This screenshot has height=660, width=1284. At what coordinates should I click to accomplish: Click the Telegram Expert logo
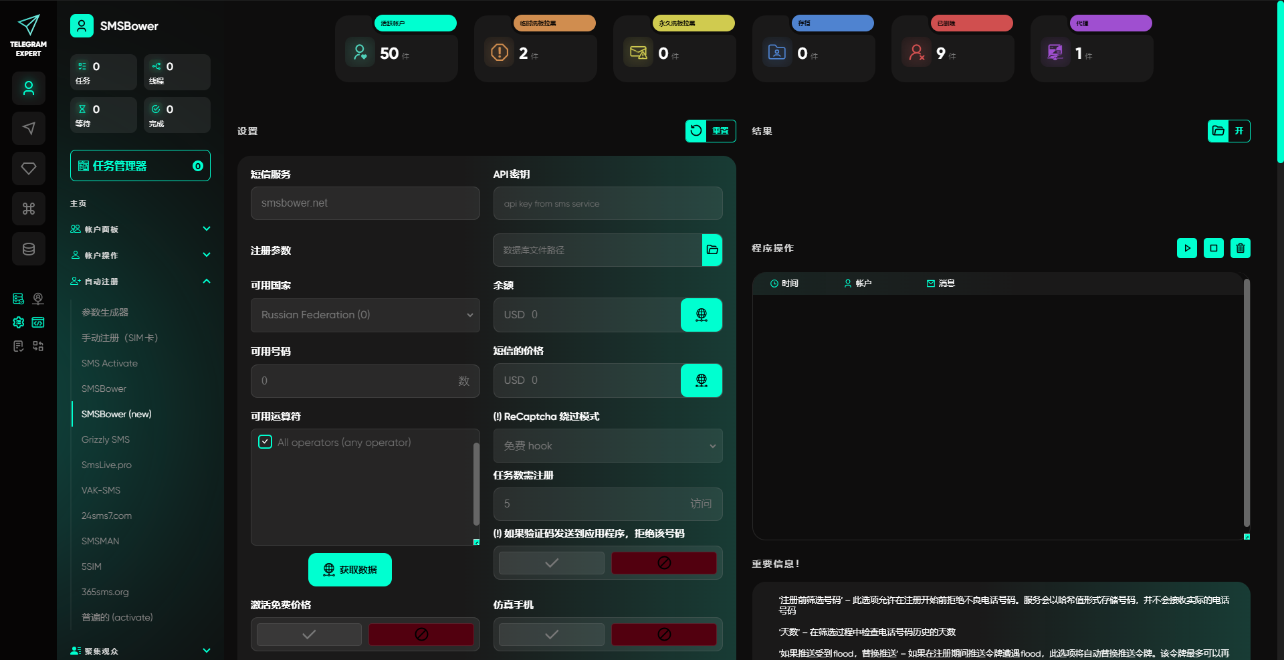28,35
